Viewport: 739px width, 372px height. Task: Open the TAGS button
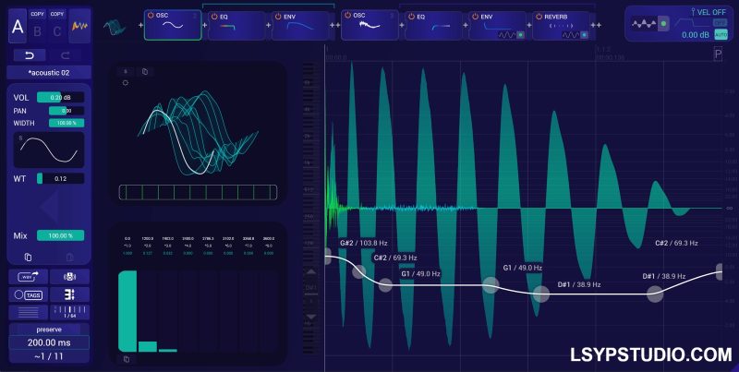[x=29, y=294]
